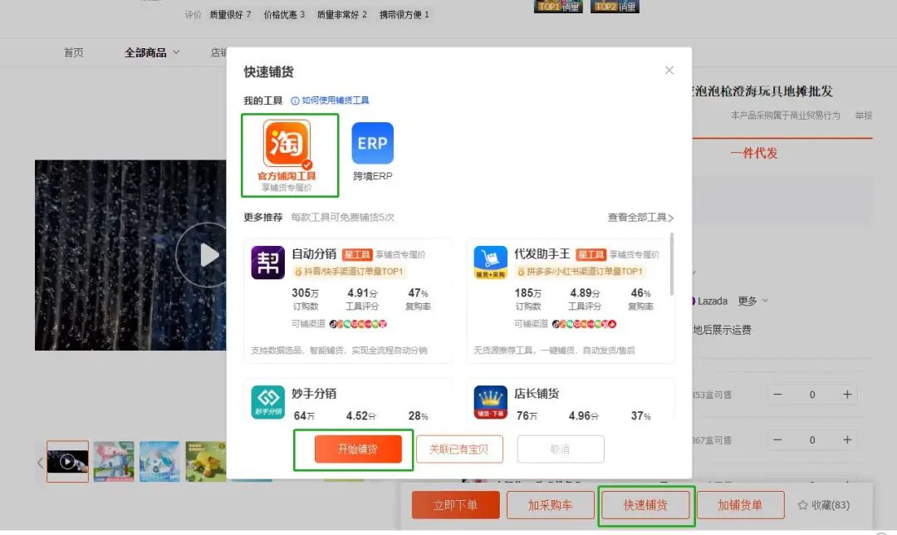Decrease quantity for the 353盒可售 row
Viewport: 897px width, 535px height.
777,395
